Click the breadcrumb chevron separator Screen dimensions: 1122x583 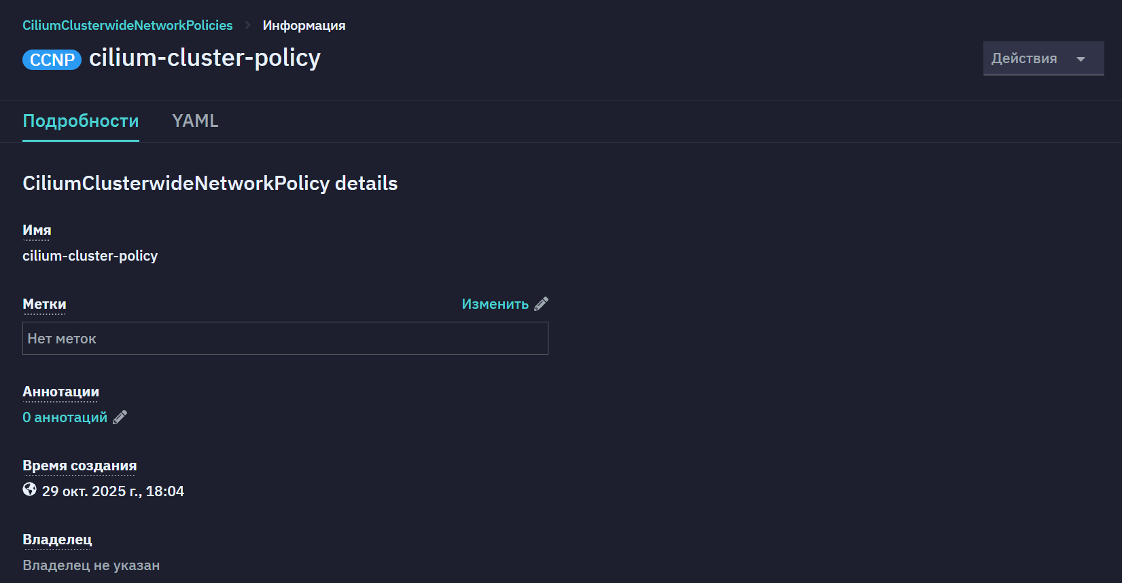(248, 25)
